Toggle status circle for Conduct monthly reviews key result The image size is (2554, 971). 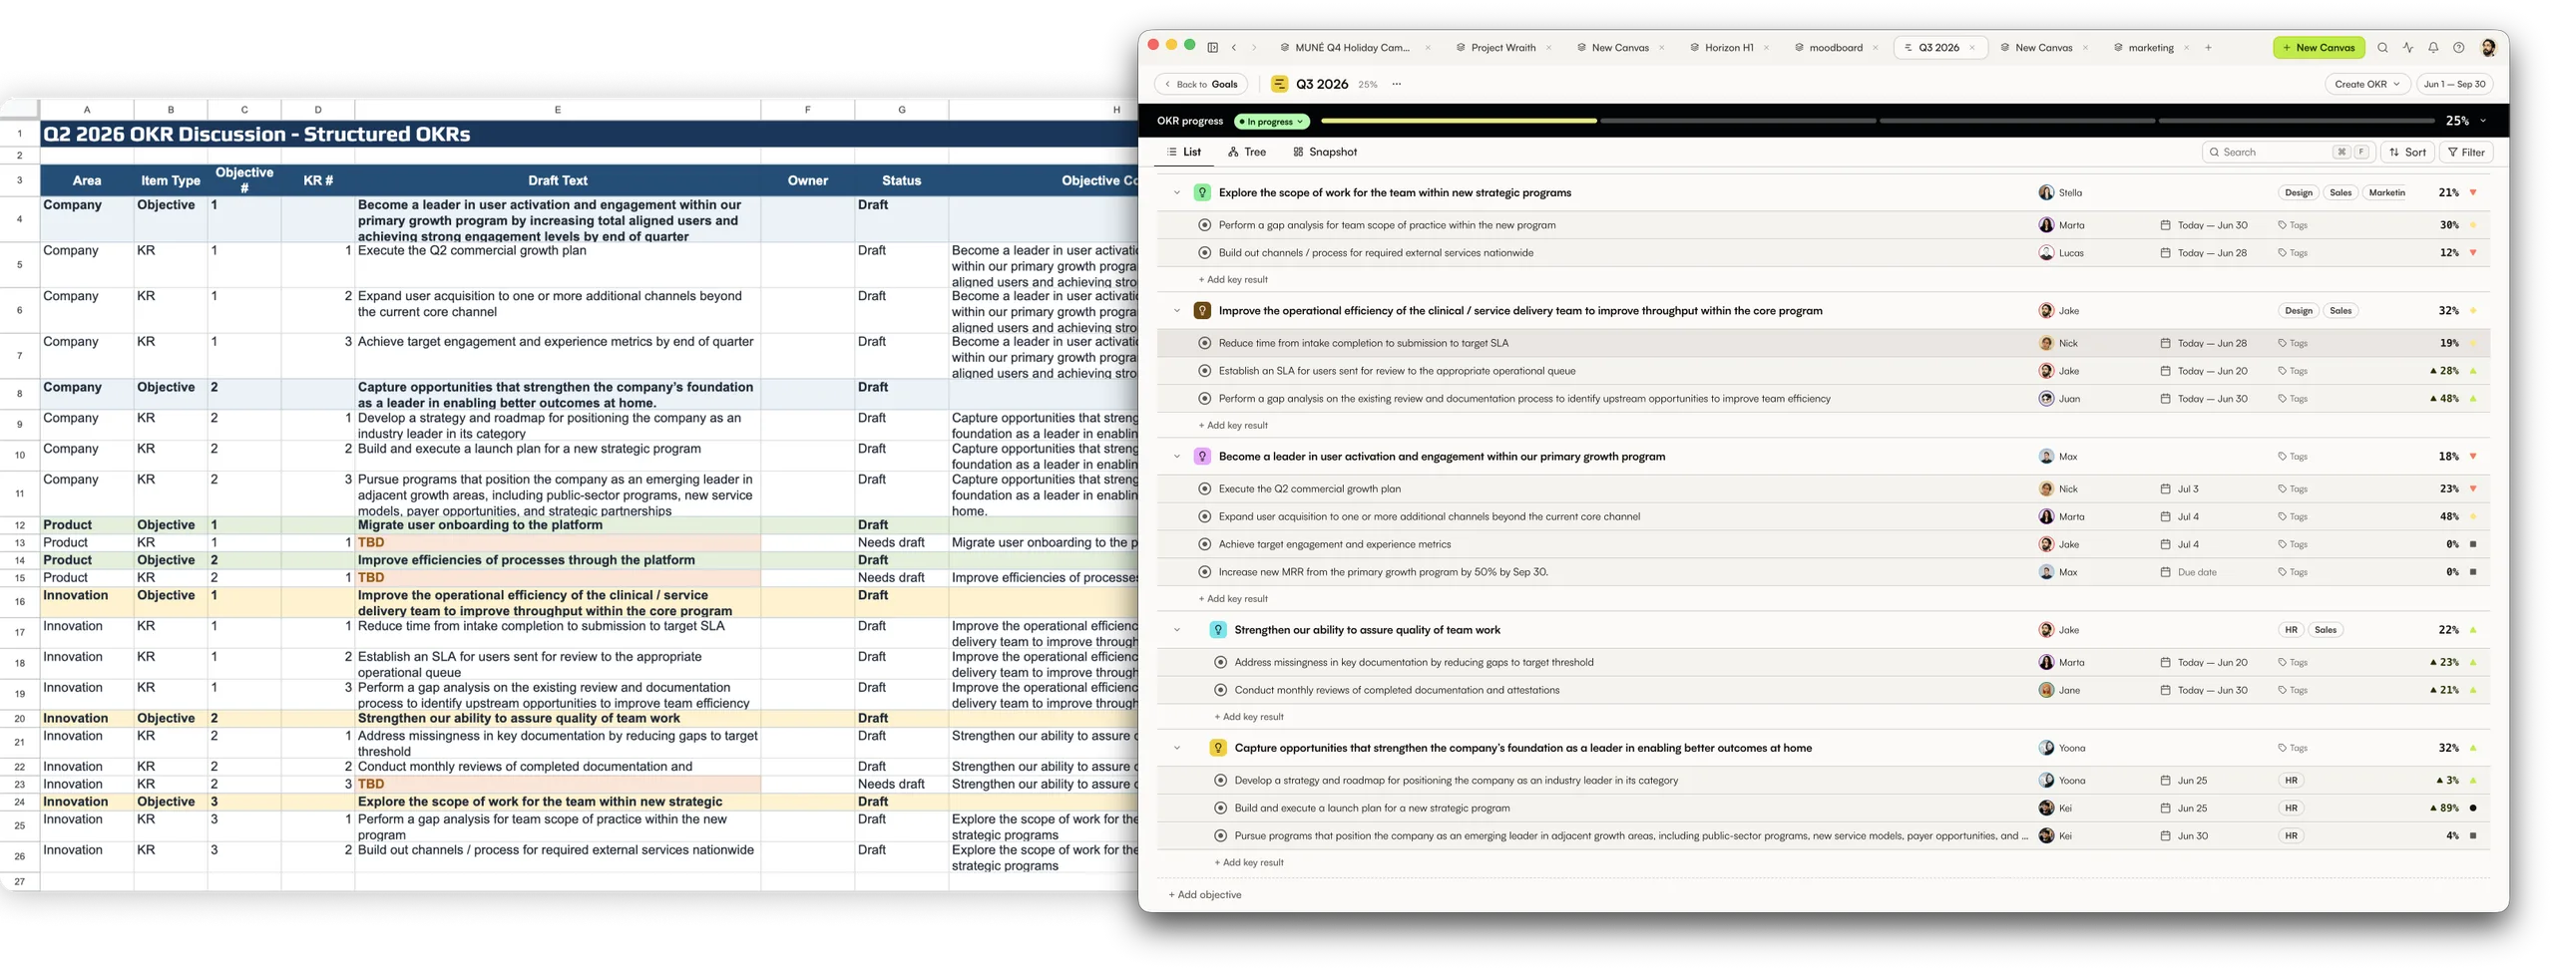pos(1220,689)
